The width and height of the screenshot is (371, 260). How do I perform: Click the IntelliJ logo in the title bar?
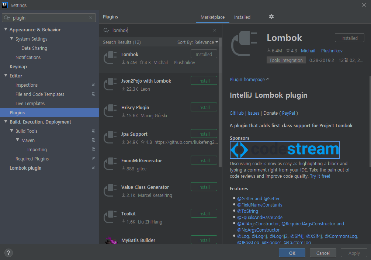pyautogui.click(x=5, y=5)
